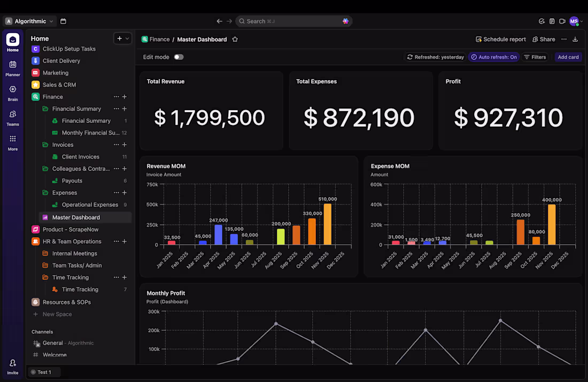This screenshot has width=588, height=382.
Task: Toggle the More menu in the sidebar rail
Action: pyautogui.click(x=12, y=141)
